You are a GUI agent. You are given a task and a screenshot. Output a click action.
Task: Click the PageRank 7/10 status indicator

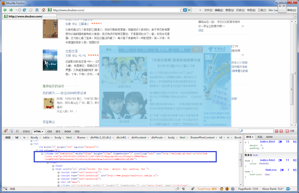point(248,189)
